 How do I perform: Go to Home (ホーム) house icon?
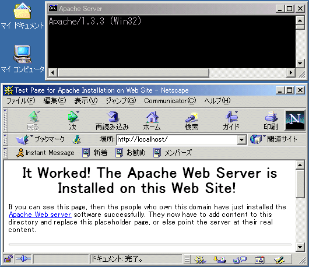(x=152, y=121)
